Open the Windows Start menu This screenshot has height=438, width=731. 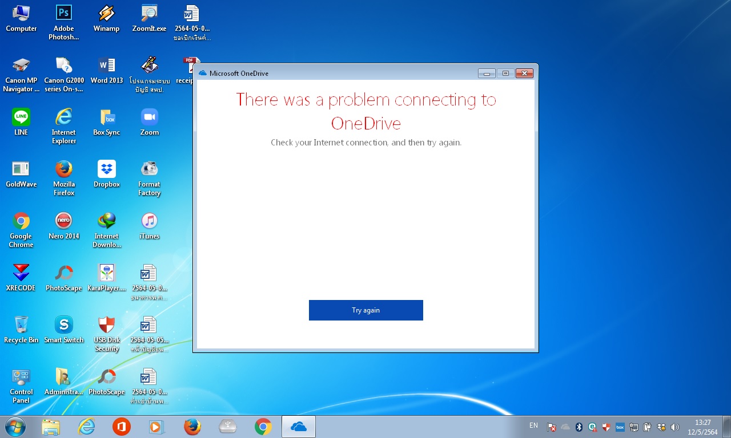[x=15, y=426]
